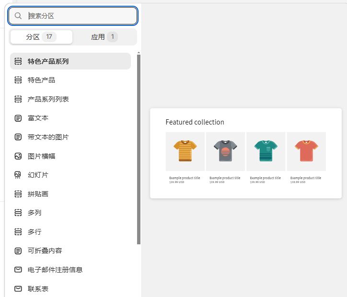
Task: Click product title under teal t-shirt
Action: click(266, 178)
